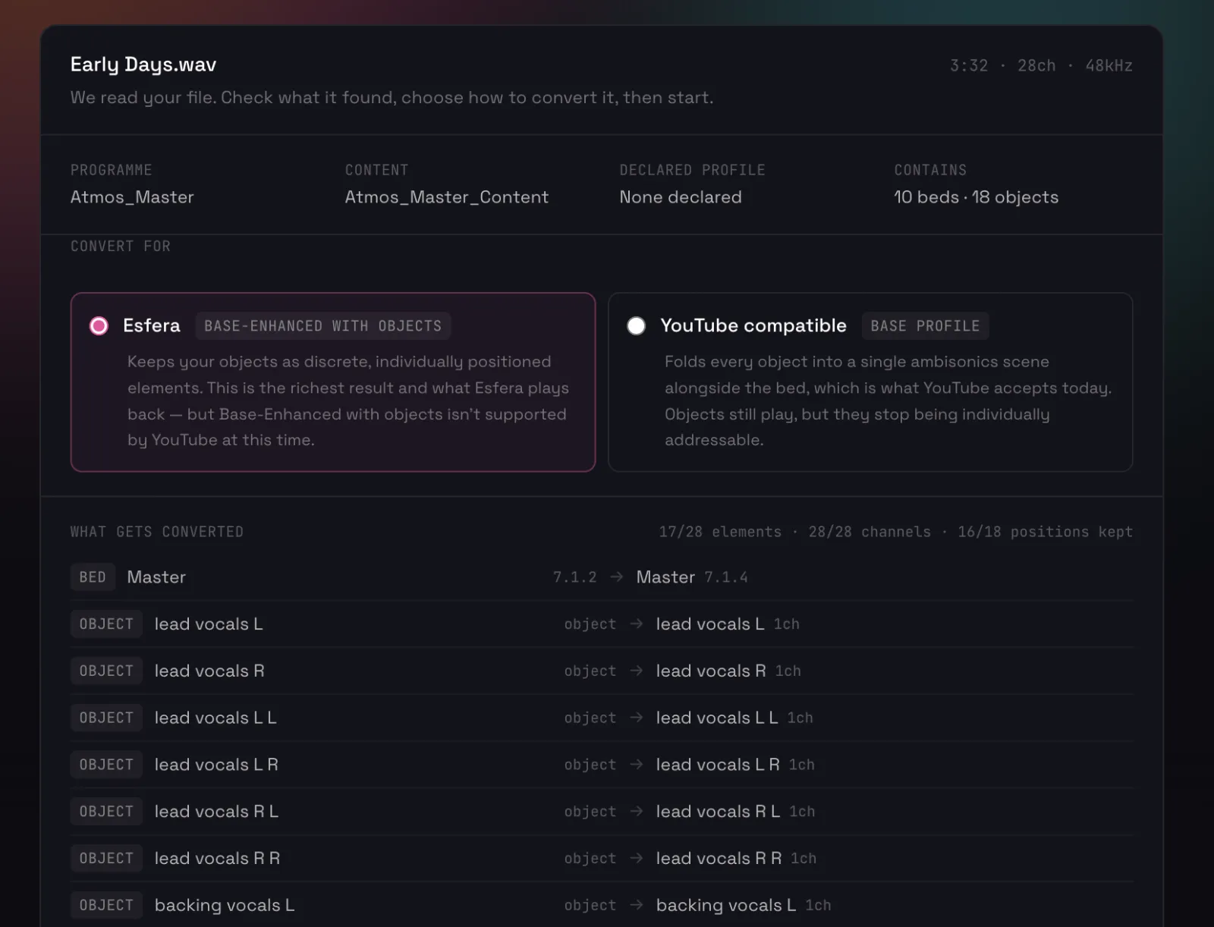Select the lead vocals R L source row
Viewport: 1214px width, 927px height.
(x=216, y=812)
